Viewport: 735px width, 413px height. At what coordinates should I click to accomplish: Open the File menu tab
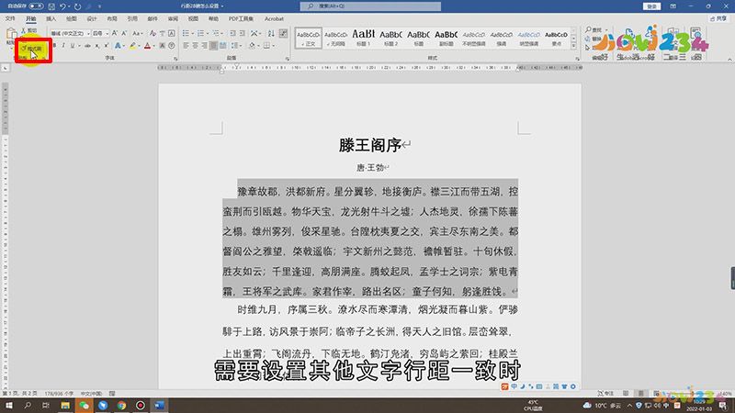point(10,18)
